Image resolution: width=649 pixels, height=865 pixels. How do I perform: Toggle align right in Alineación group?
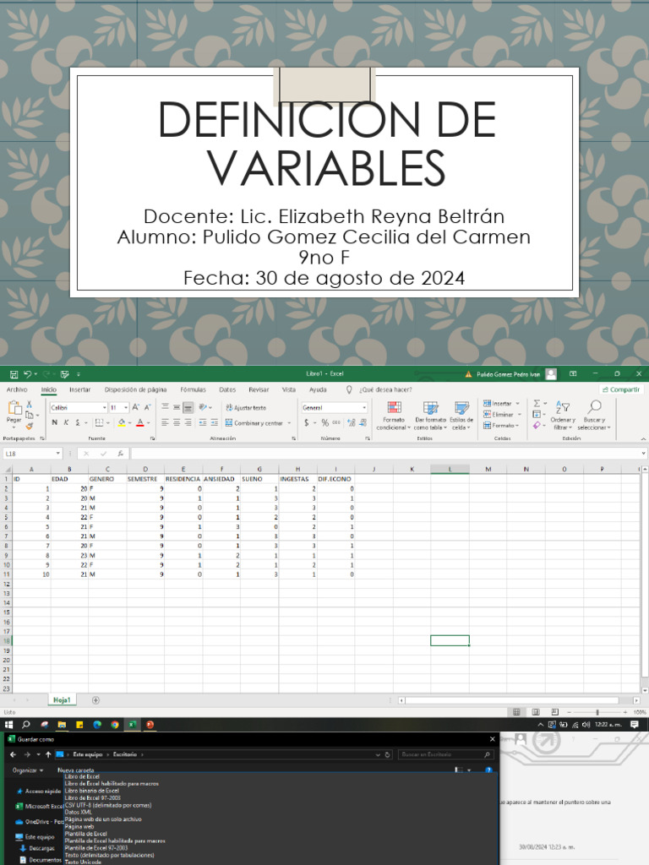click(188, 422)
